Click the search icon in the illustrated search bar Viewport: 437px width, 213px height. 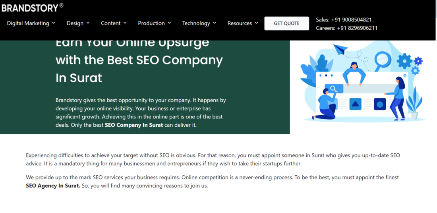334,89
